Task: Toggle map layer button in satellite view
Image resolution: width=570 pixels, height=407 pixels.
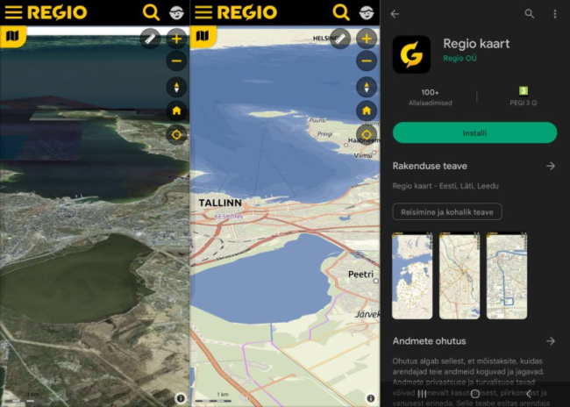Action: 12,37
